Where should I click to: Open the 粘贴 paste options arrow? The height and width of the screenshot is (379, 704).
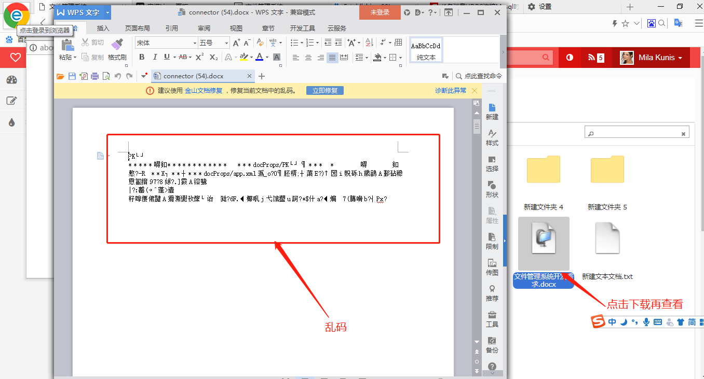[x=75, y=57]
